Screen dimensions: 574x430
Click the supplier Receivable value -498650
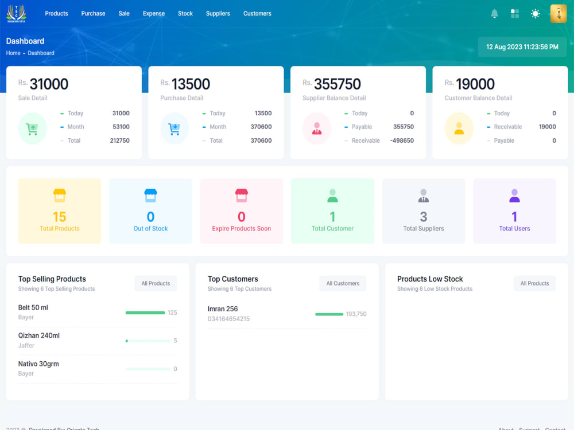coord(402,141)
